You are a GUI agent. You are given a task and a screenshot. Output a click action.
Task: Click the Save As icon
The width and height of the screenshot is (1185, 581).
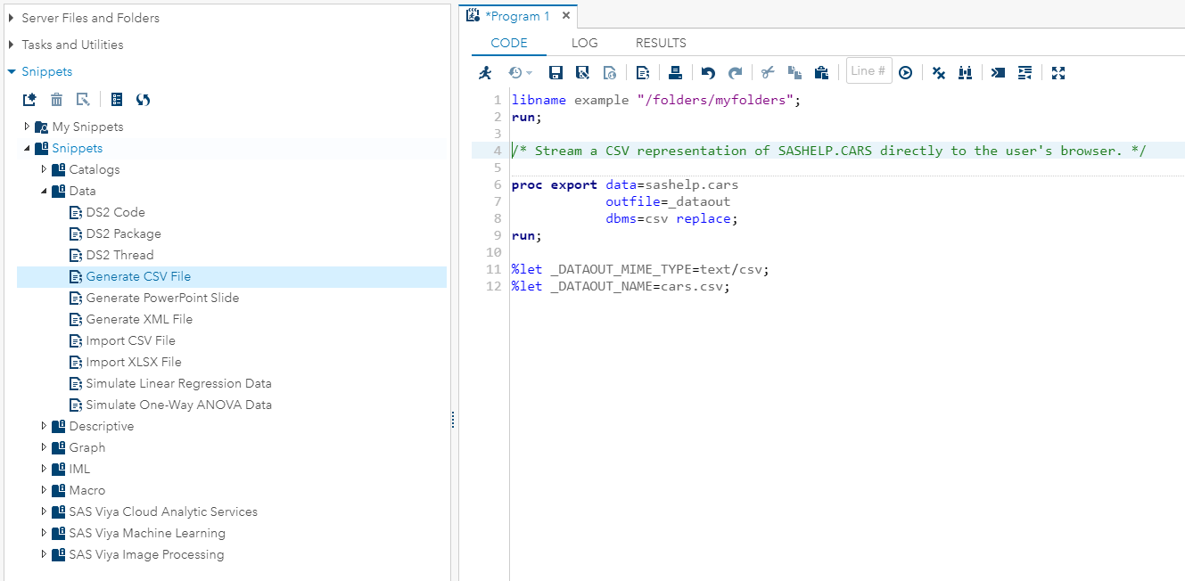click(582, 73)
